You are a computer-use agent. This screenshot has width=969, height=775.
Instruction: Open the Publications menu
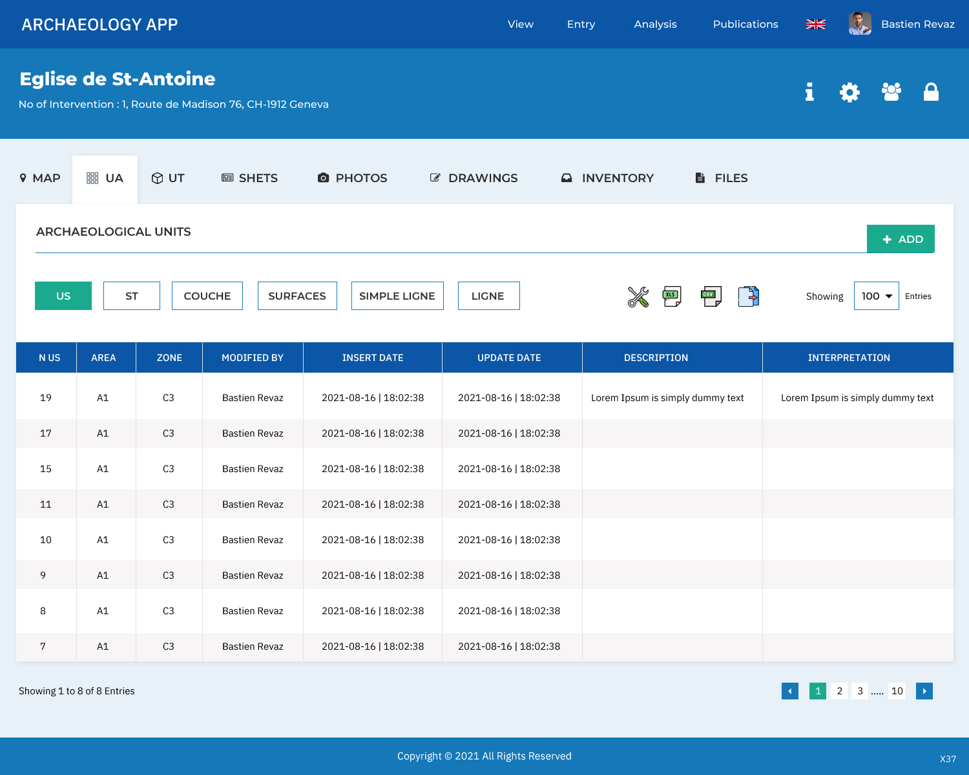[x=745, y=25]
